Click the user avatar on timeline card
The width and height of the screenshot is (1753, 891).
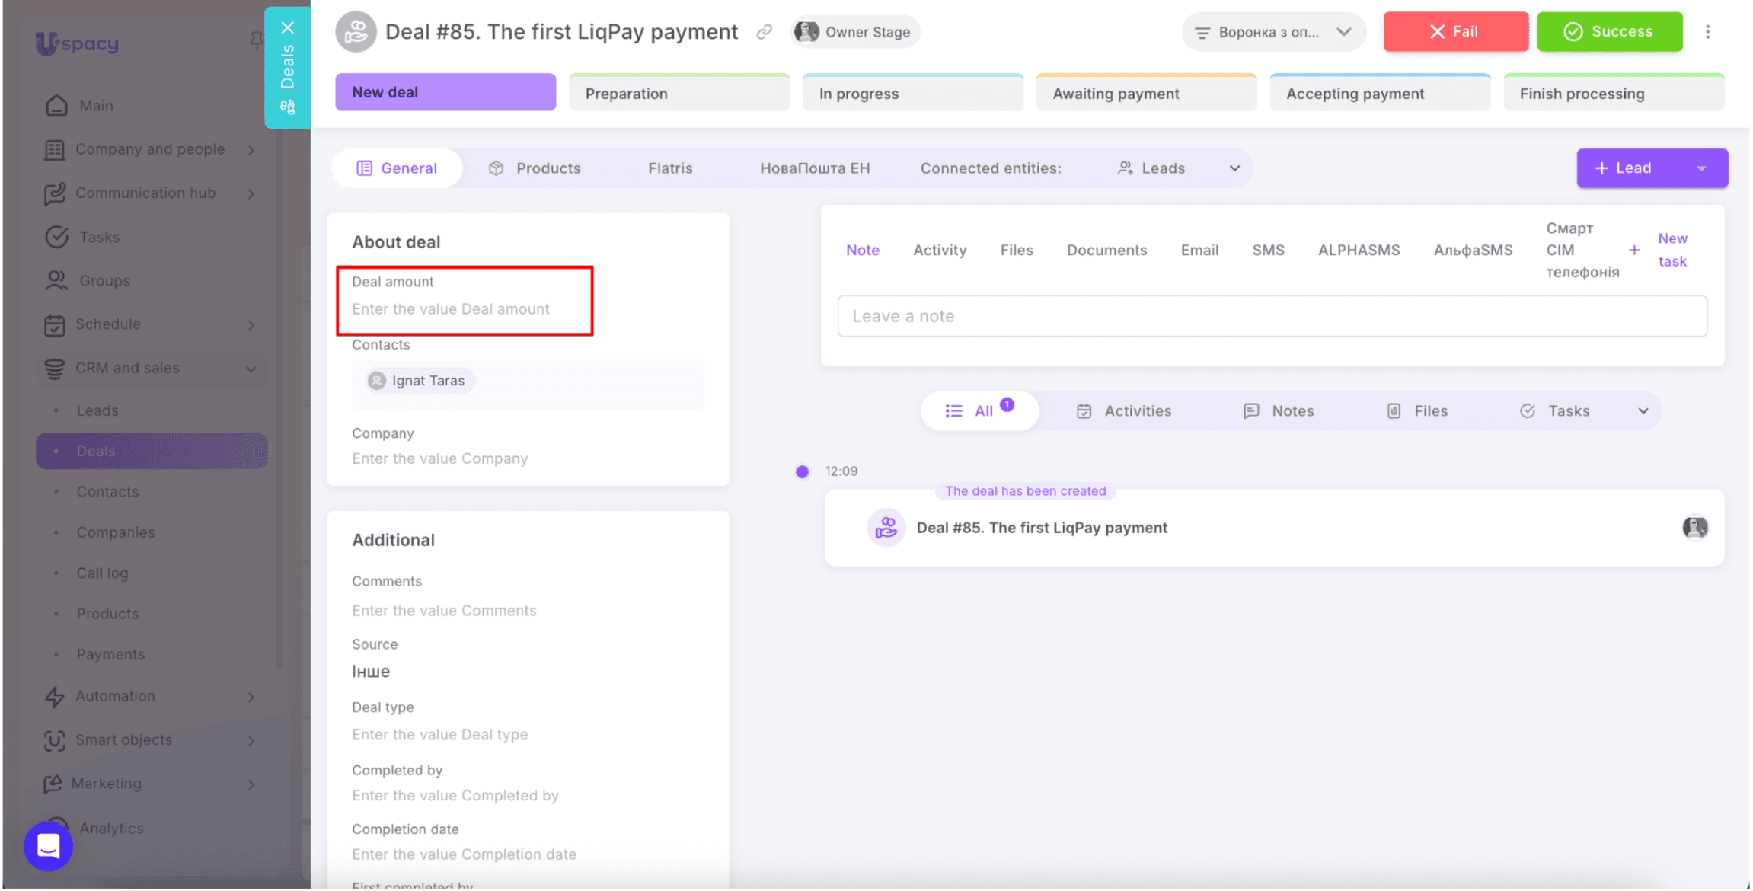pyautogui.click(x=1694, y=527)
